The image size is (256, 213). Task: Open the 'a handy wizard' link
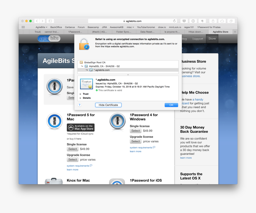point(192,101)
